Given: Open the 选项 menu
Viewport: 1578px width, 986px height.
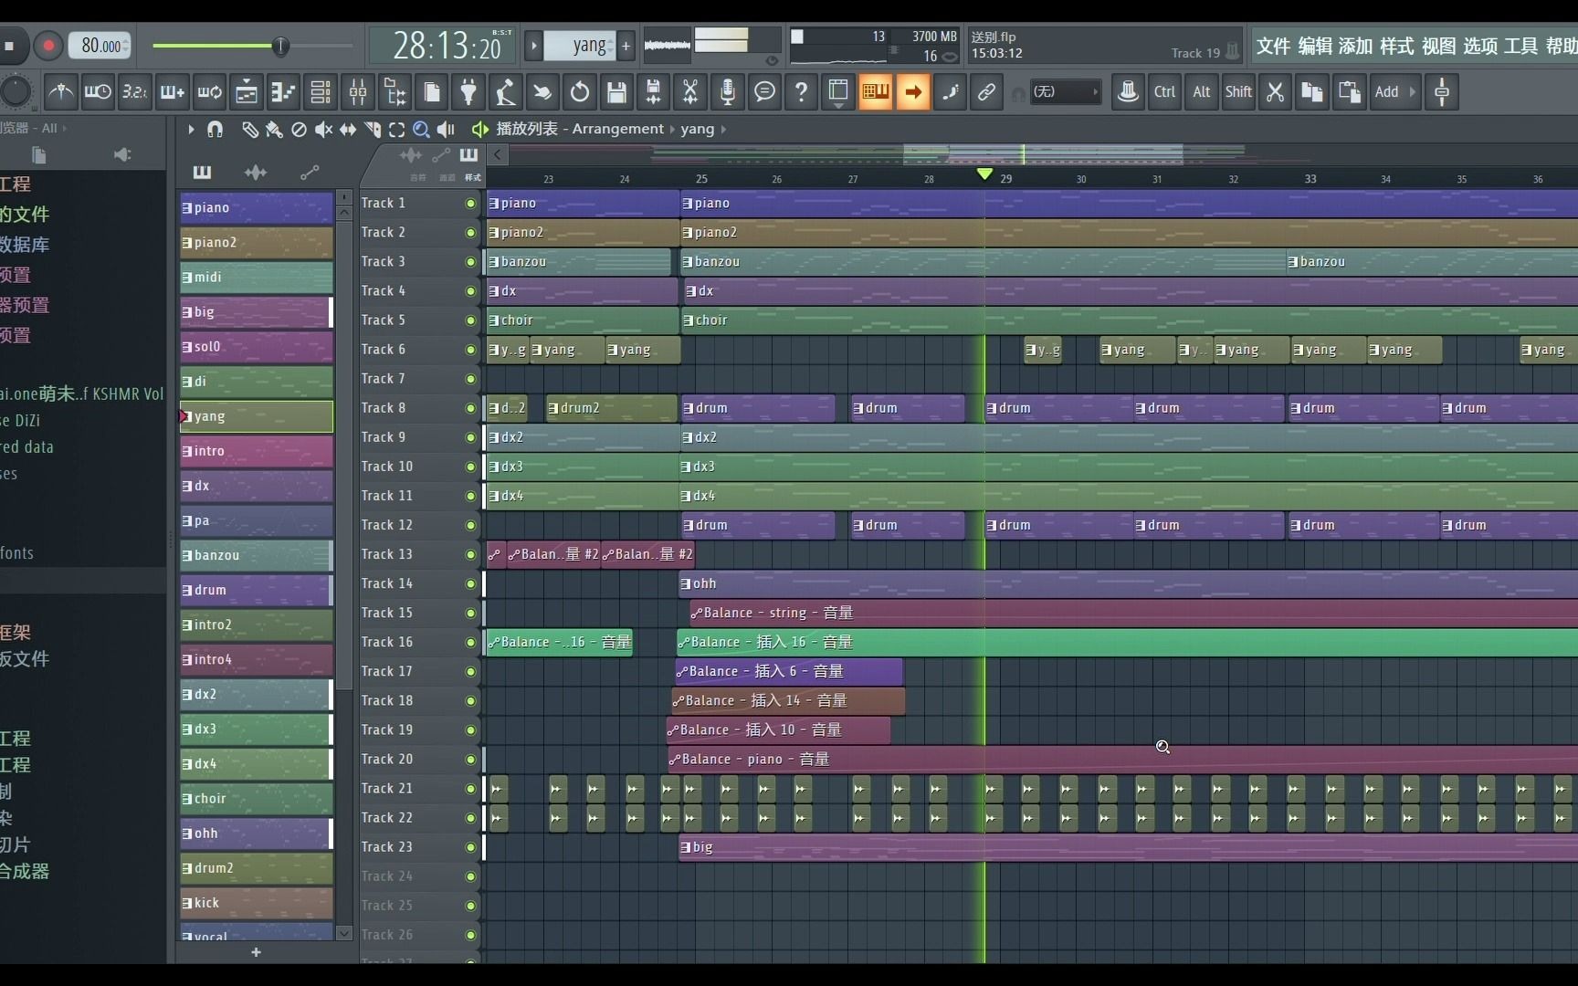Looking at the screenshot, I should [x=1480, y=47].
